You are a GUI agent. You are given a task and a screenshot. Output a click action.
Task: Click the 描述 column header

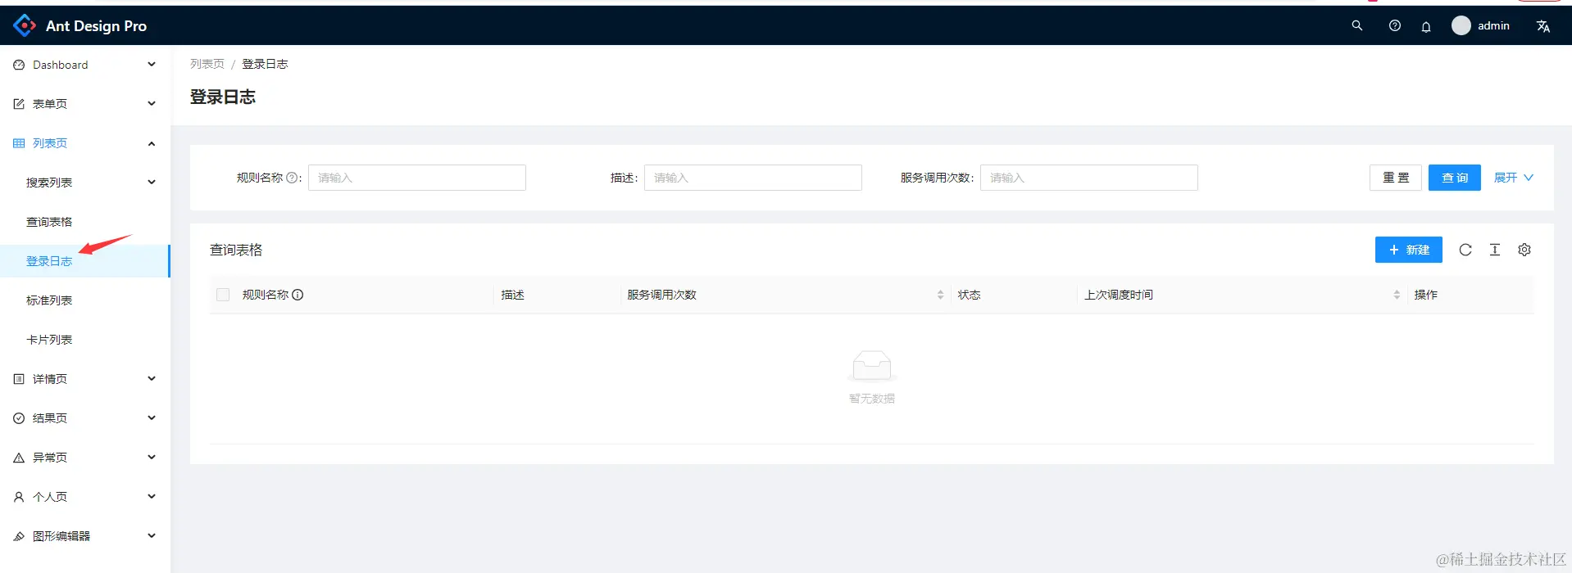(512, 295)
